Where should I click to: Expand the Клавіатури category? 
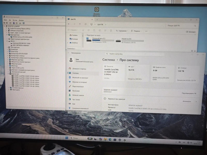8,49
